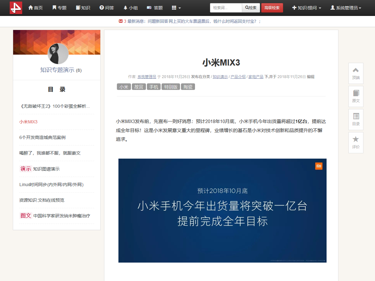Click the red site logo icon
This screenshot has width=375, height=281.
click(16, 8)
